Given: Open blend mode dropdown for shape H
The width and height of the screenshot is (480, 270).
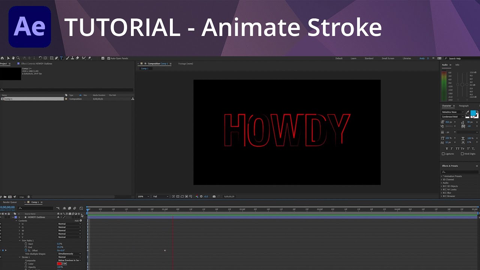Looking at the screenshot, I should coord(69,224).
